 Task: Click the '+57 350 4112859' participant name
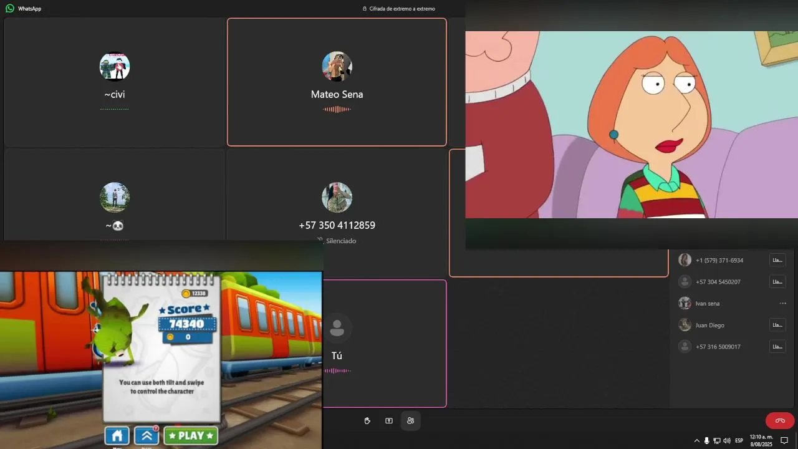pos(337,225)
